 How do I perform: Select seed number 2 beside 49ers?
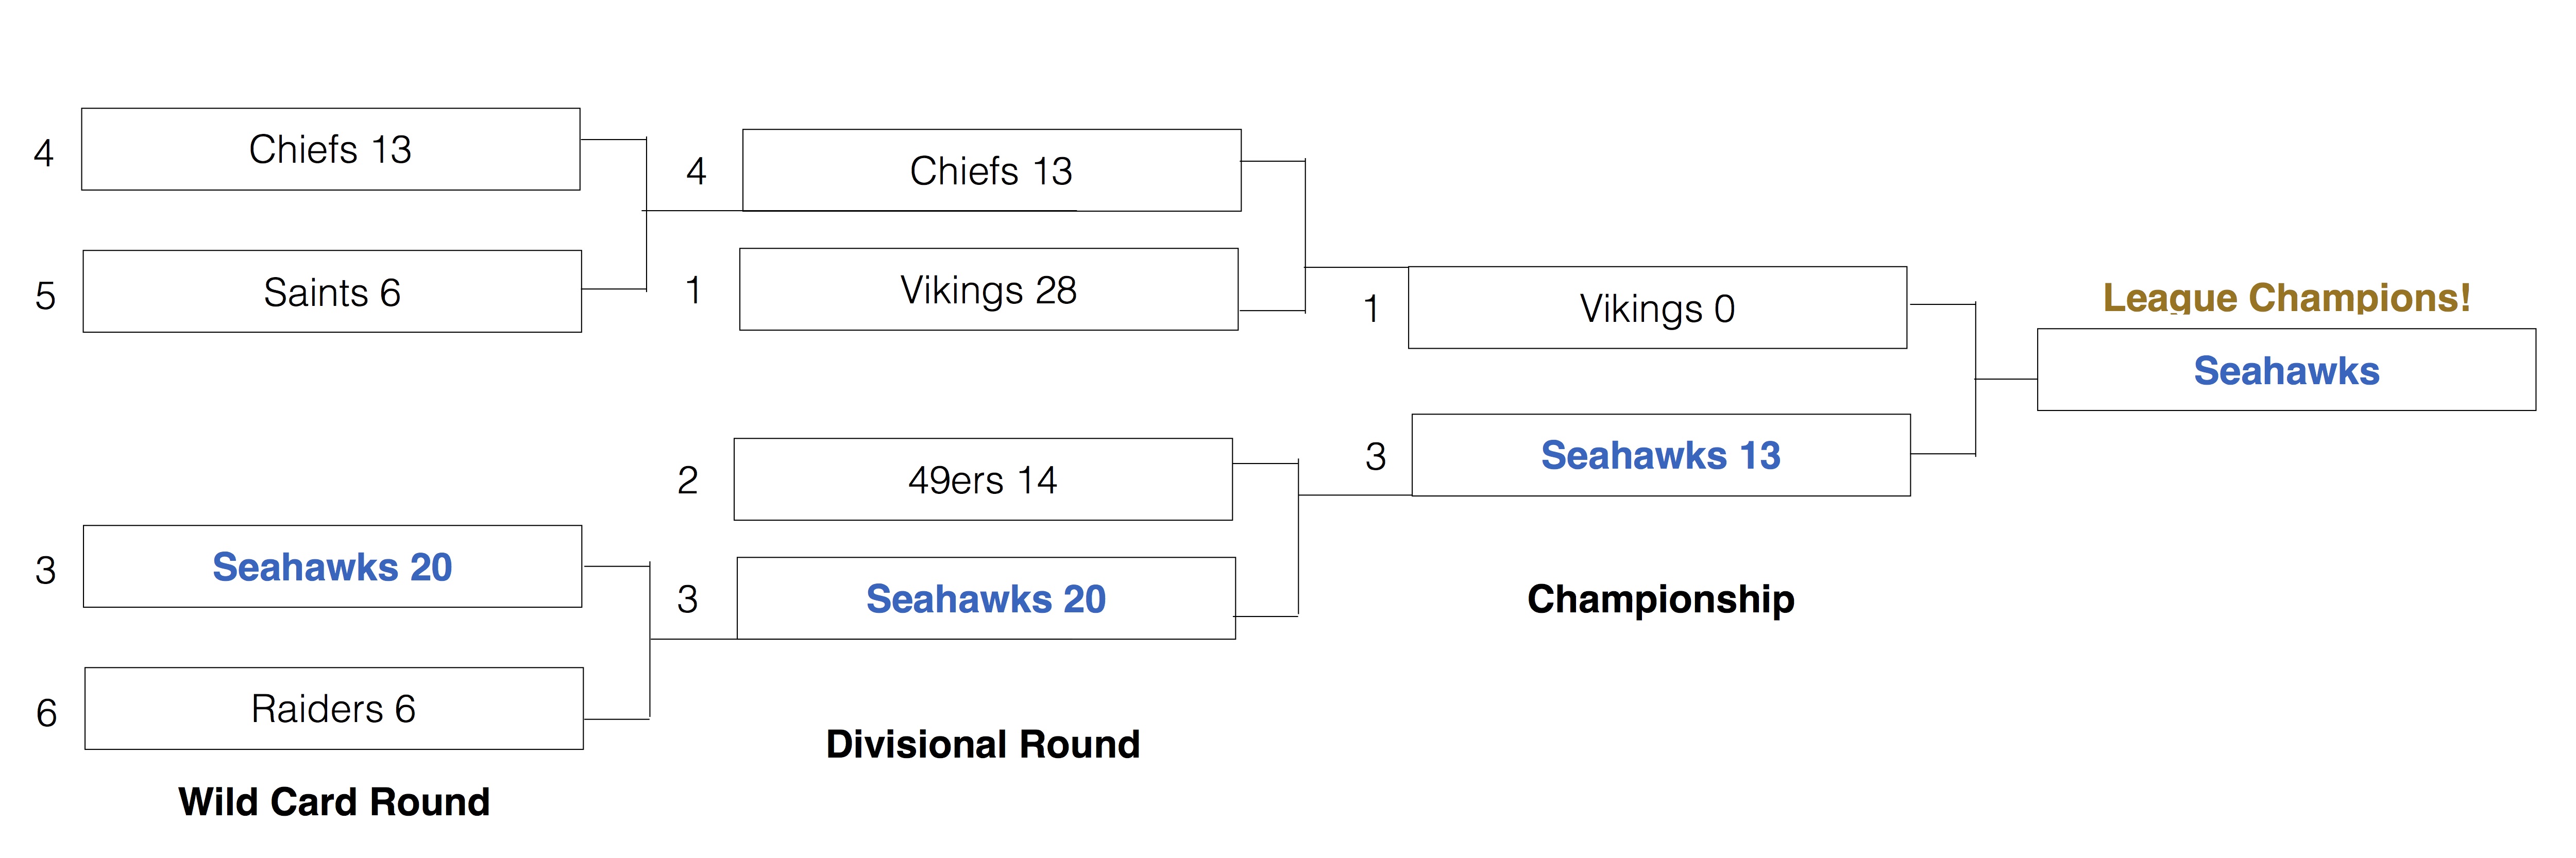pyautogui.click(x=688, y=480)
